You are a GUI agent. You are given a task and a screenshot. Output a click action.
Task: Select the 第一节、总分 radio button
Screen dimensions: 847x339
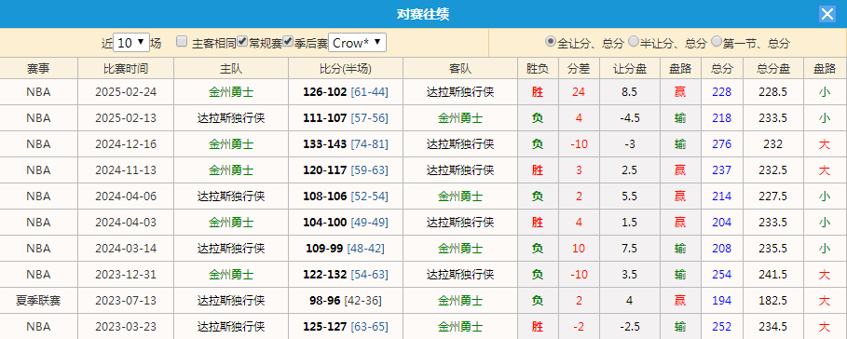tap(717, 42)
